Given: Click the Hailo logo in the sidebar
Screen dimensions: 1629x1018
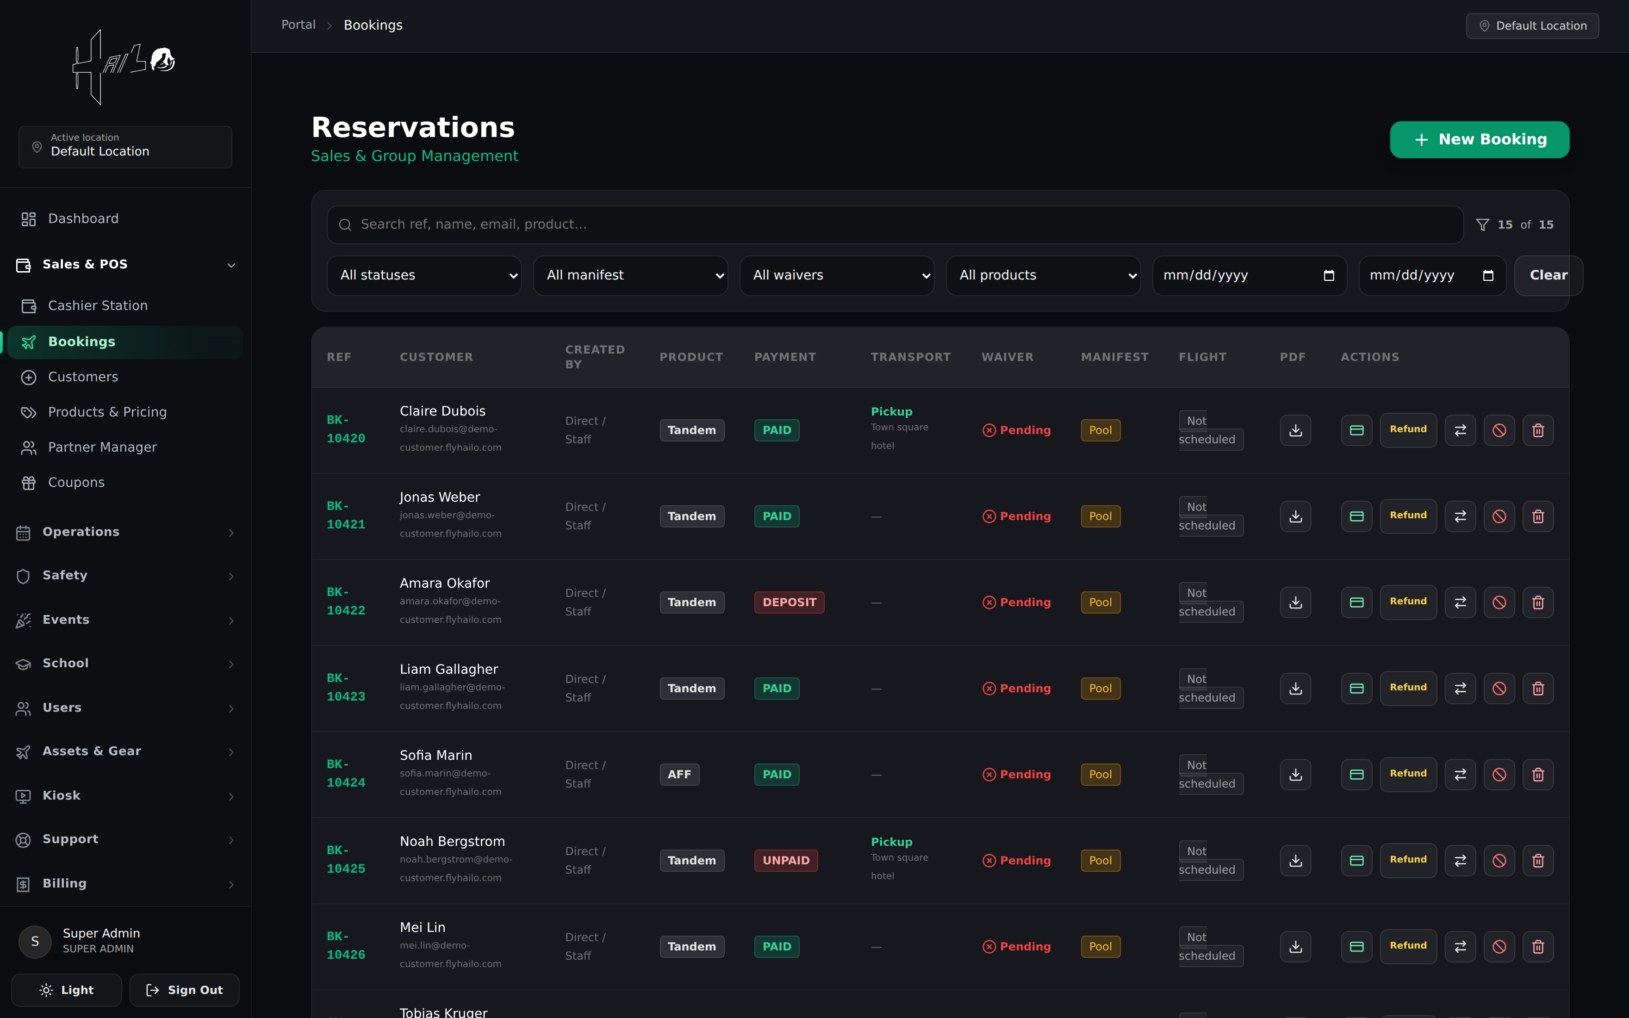Looking at the screenshot, I should 124,67.
